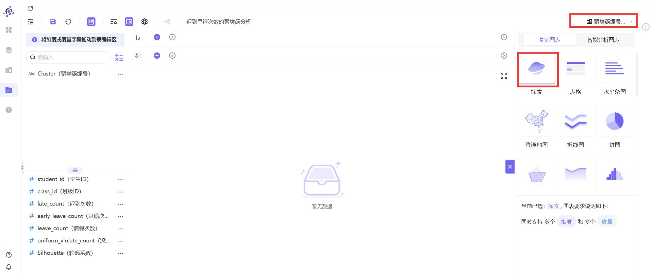This screenshot has height=275, width=653.
Task: Click the add calculated field icon
Action: point(119,57)
